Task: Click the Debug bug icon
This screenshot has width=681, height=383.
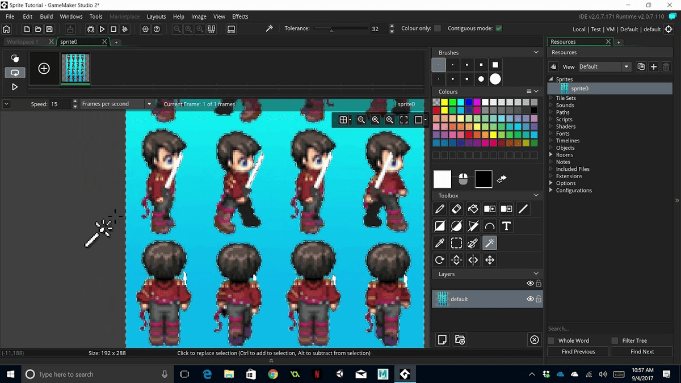Action: (91, 29)
